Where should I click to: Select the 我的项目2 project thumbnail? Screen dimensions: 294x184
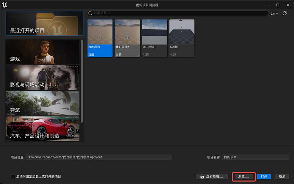coord(127,38)
